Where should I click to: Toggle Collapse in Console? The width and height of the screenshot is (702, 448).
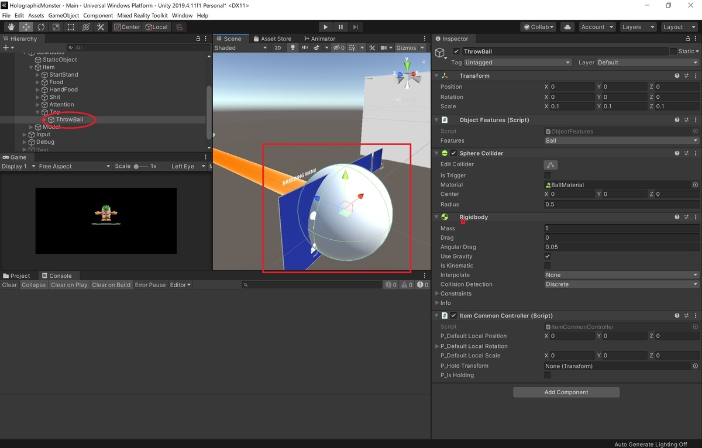[x=33, y=285]
